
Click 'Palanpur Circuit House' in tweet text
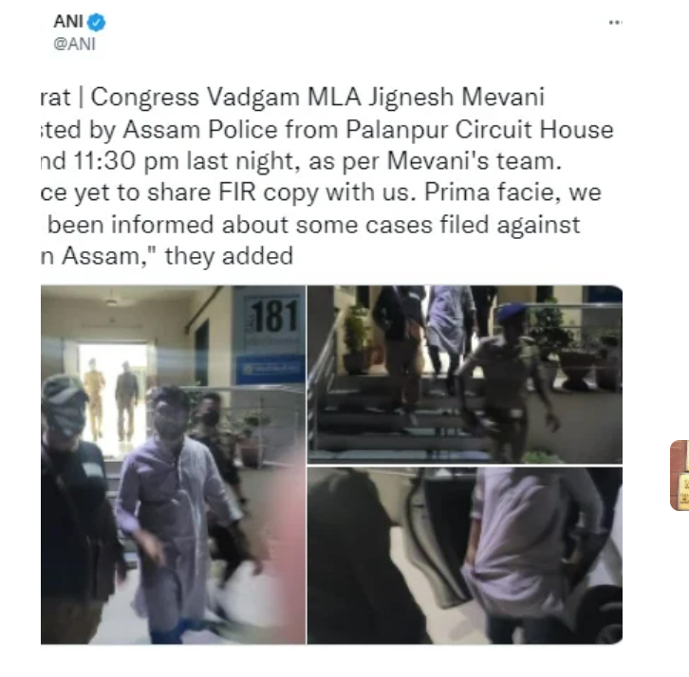click(x=479, y=130)
